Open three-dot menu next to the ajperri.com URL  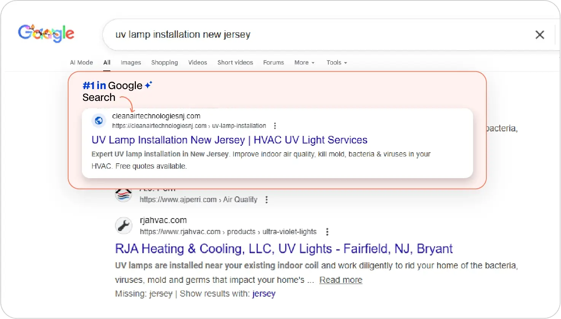tap(266, 199)
